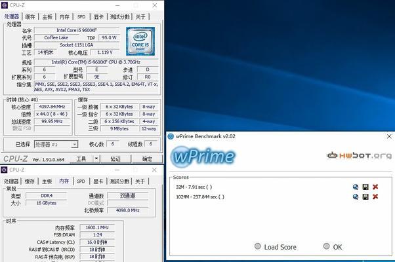Click the 4098.0 MHz northbridge frequency value

(x=128, y=210)
